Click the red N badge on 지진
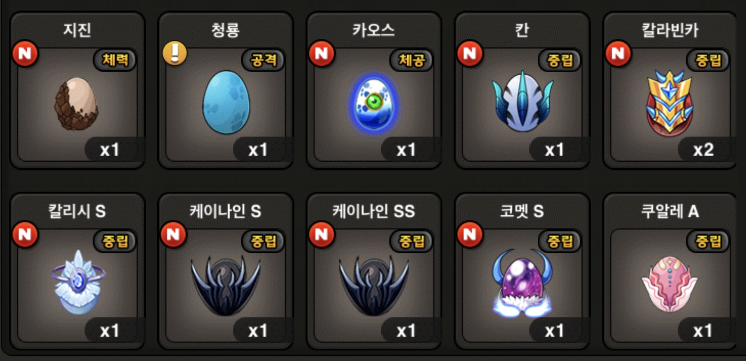 [x=25, y=54]
